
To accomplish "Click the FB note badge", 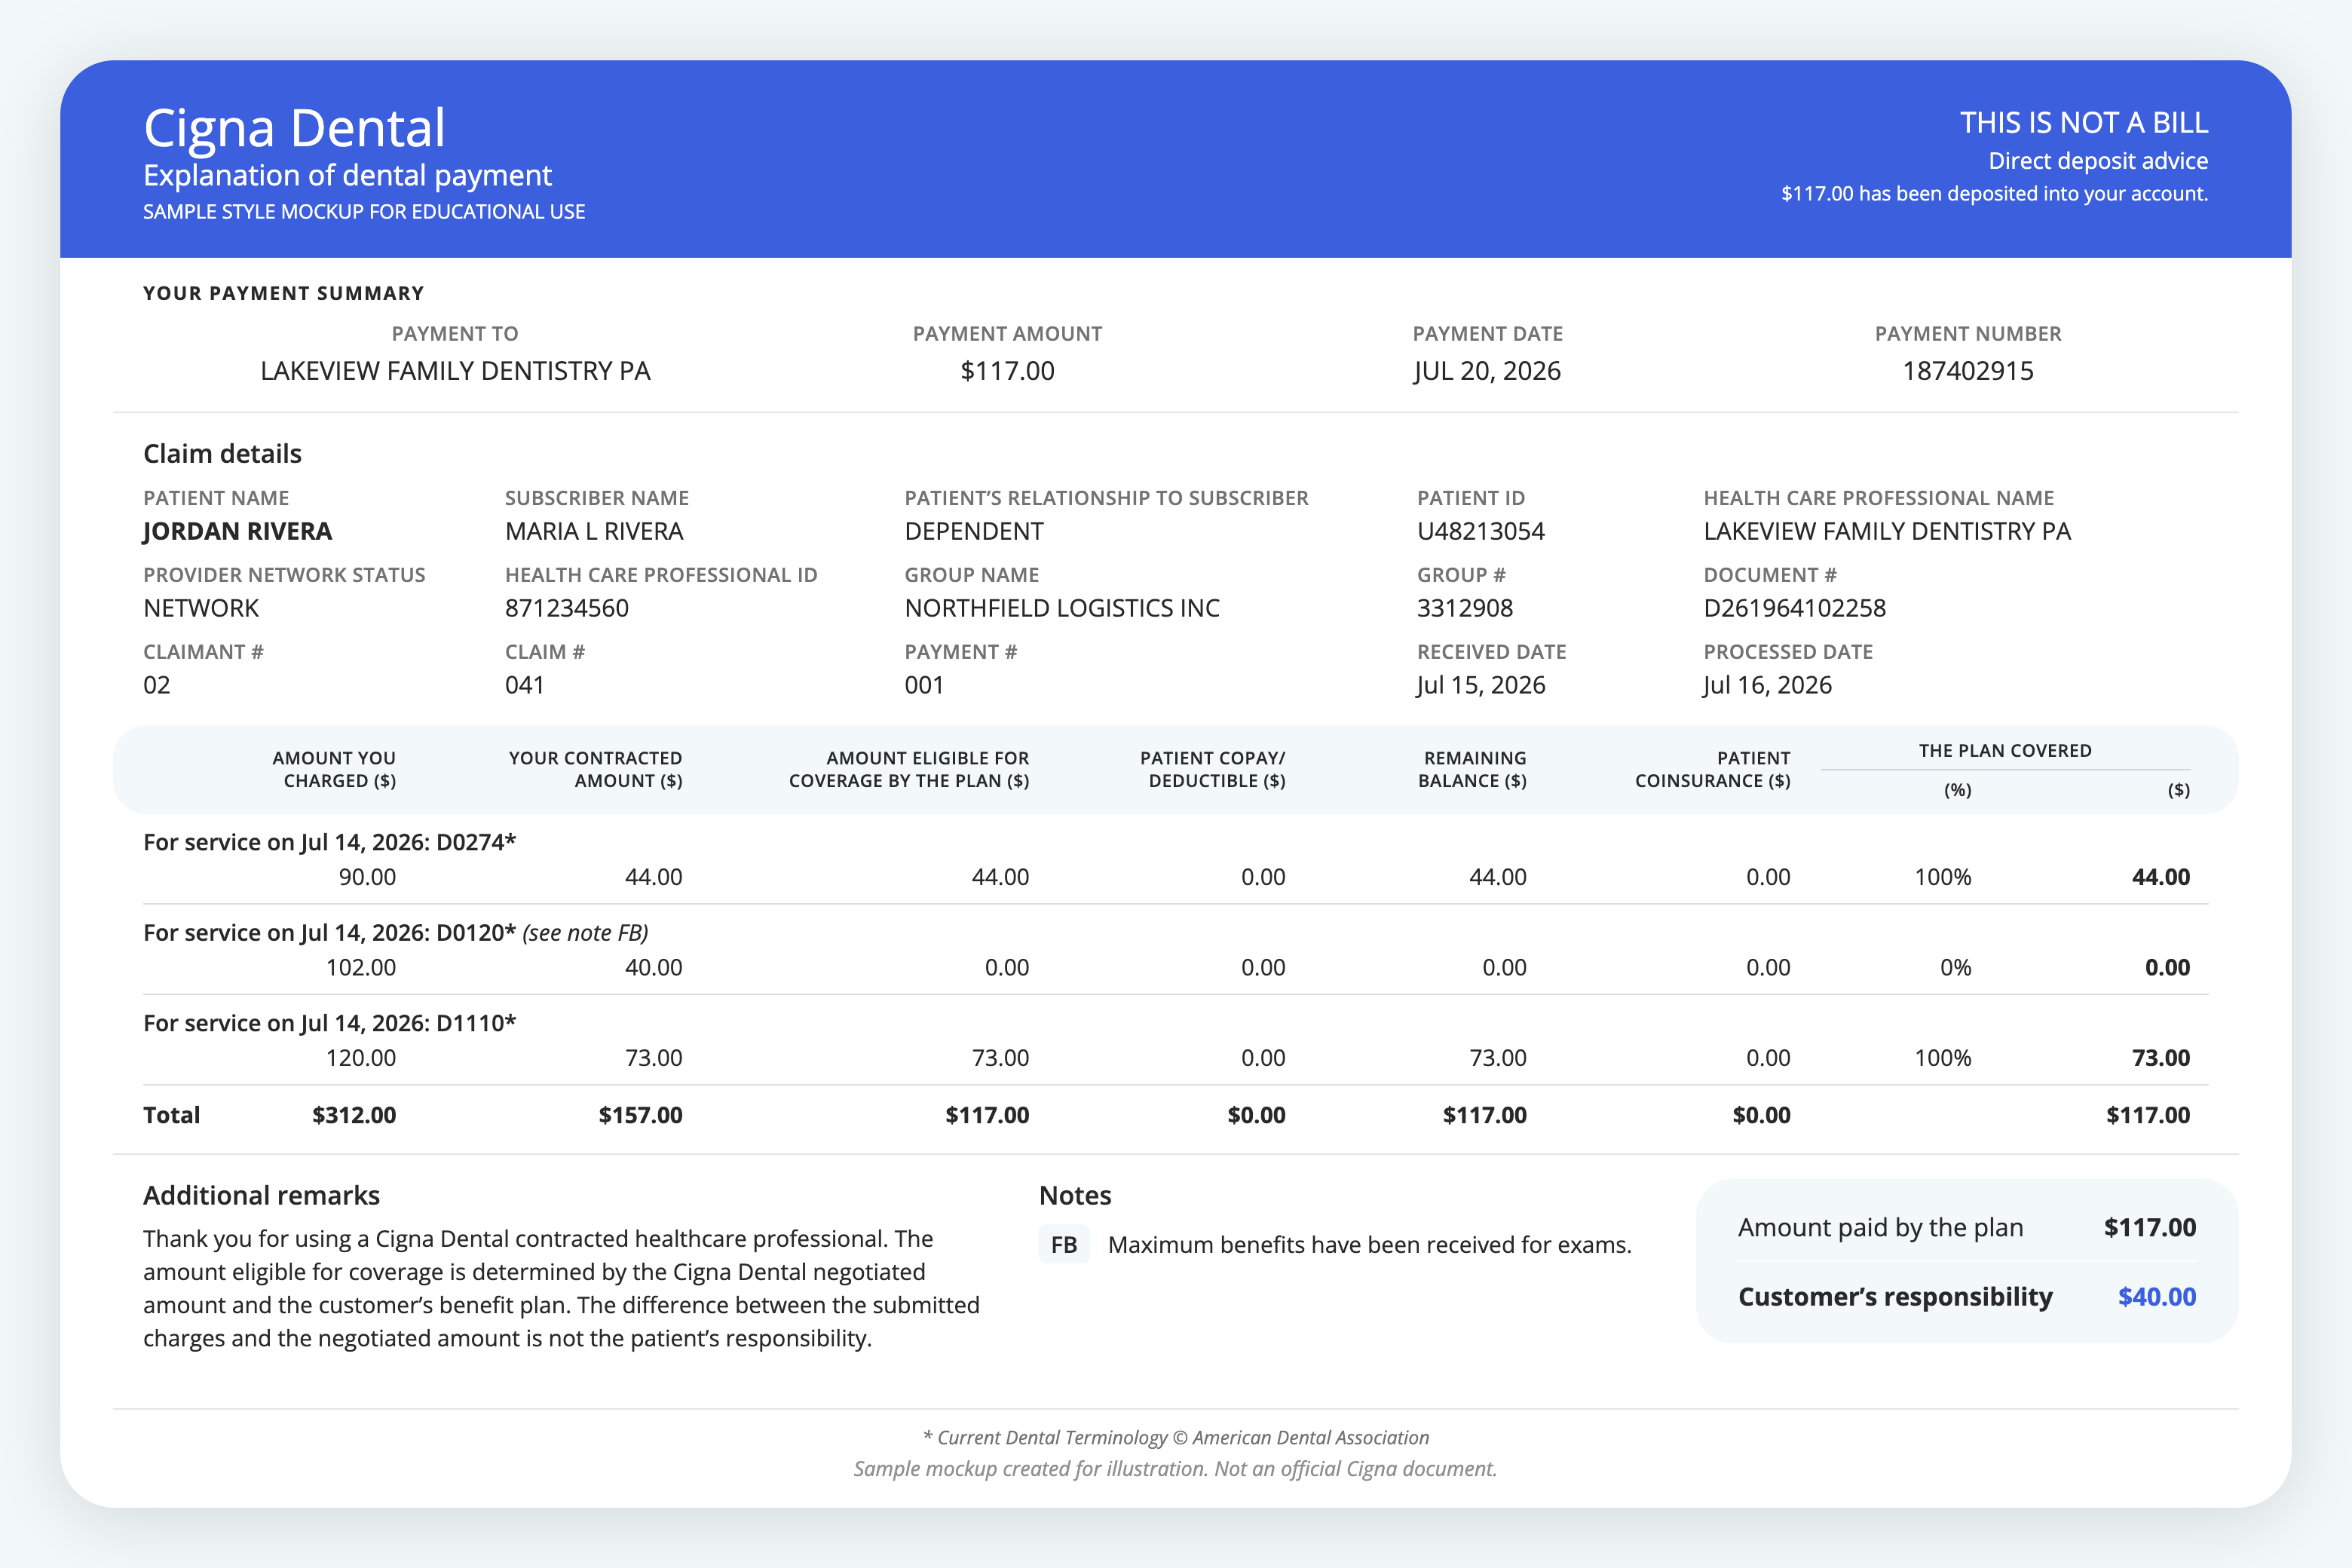I will coord(1064,1245).
